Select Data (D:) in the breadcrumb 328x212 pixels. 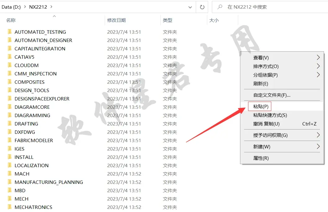11,7
